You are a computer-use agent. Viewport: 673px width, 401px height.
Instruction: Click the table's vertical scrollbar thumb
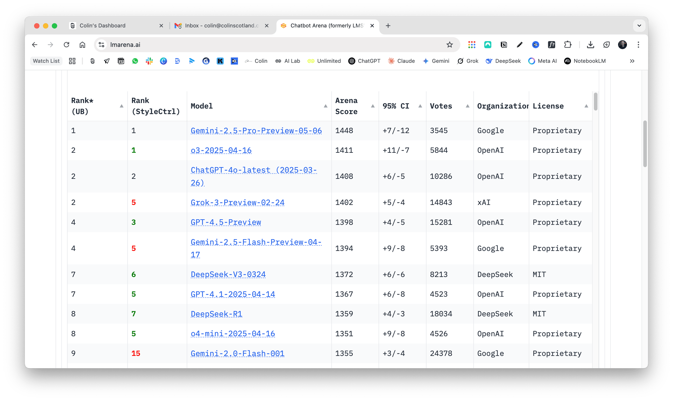[x=595, y=102]
